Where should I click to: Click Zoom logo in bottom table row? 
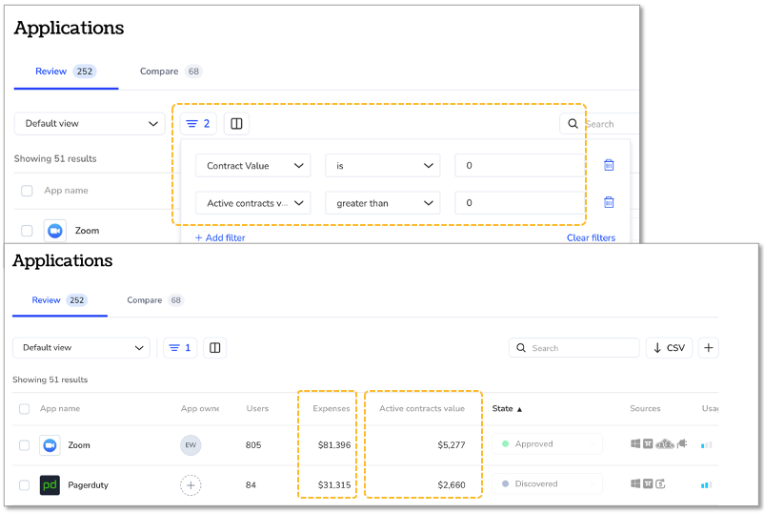[x=50, y=445]
